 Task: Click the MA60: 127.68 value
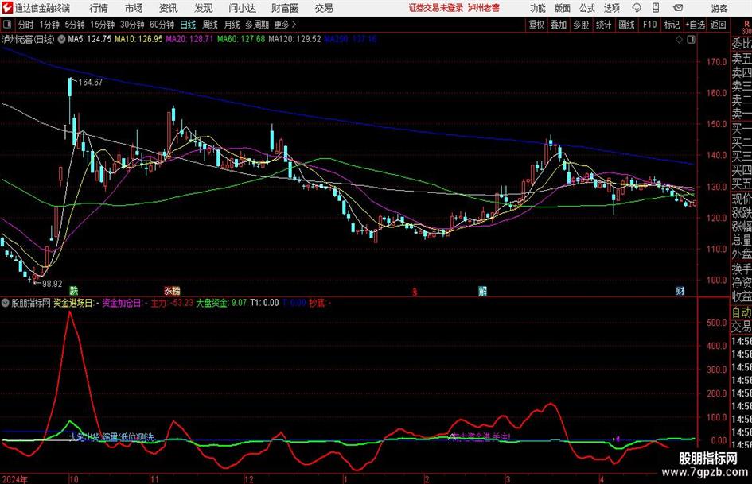coord(241,39)
